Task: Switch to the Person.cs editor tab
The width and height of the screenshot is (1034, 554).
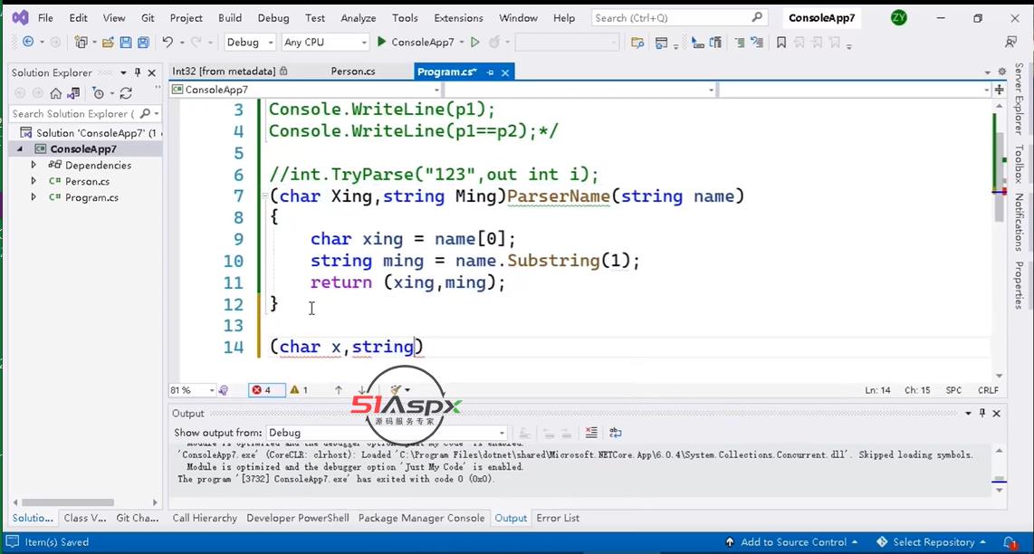Action: (x=352, y=71)
